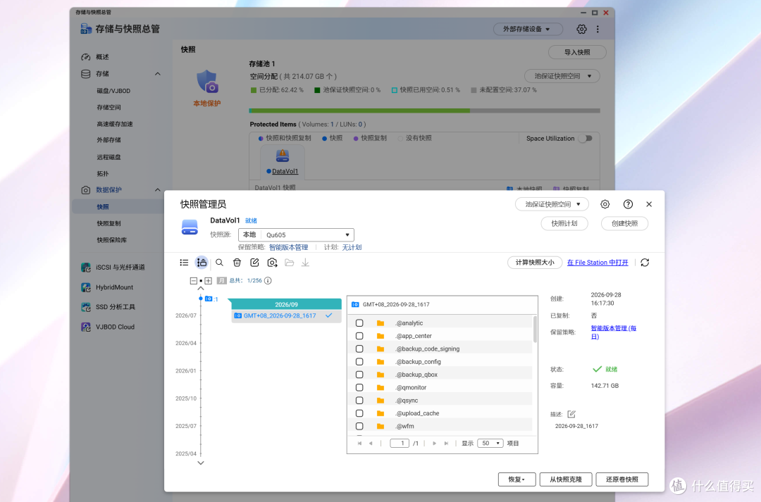
Task: Close the snapshot manager dialog
Action: 649,204
